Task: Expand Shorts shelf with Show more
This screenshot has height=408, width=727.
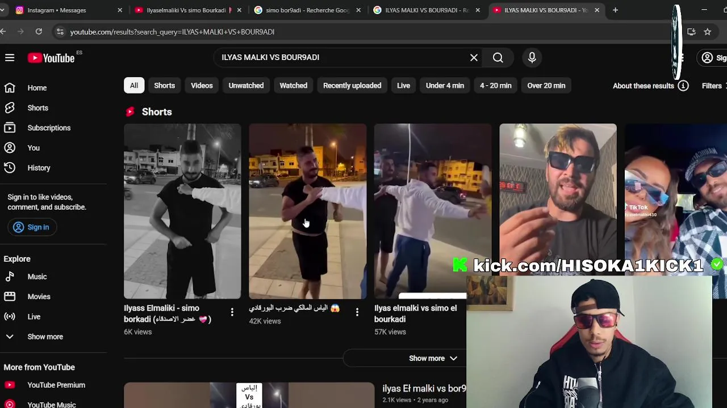Action: click(433, 358)
